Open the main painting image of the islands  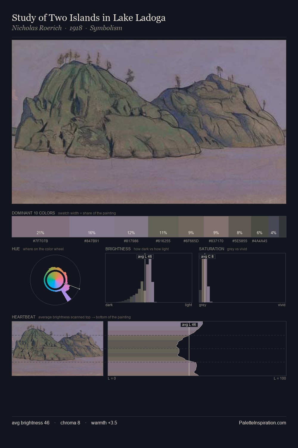click(149, 122)
